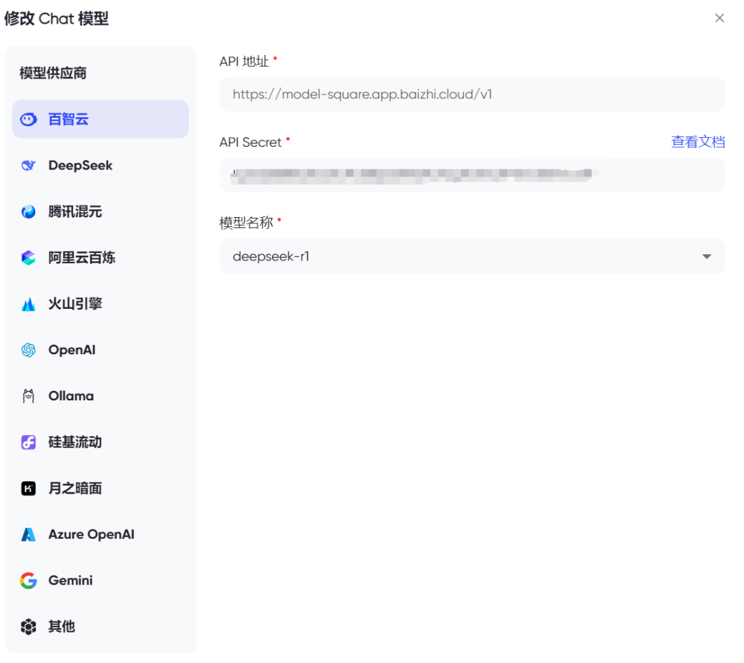
Task: Click the Azure OpenAI blue A icon
Action: tap(28, 534)
